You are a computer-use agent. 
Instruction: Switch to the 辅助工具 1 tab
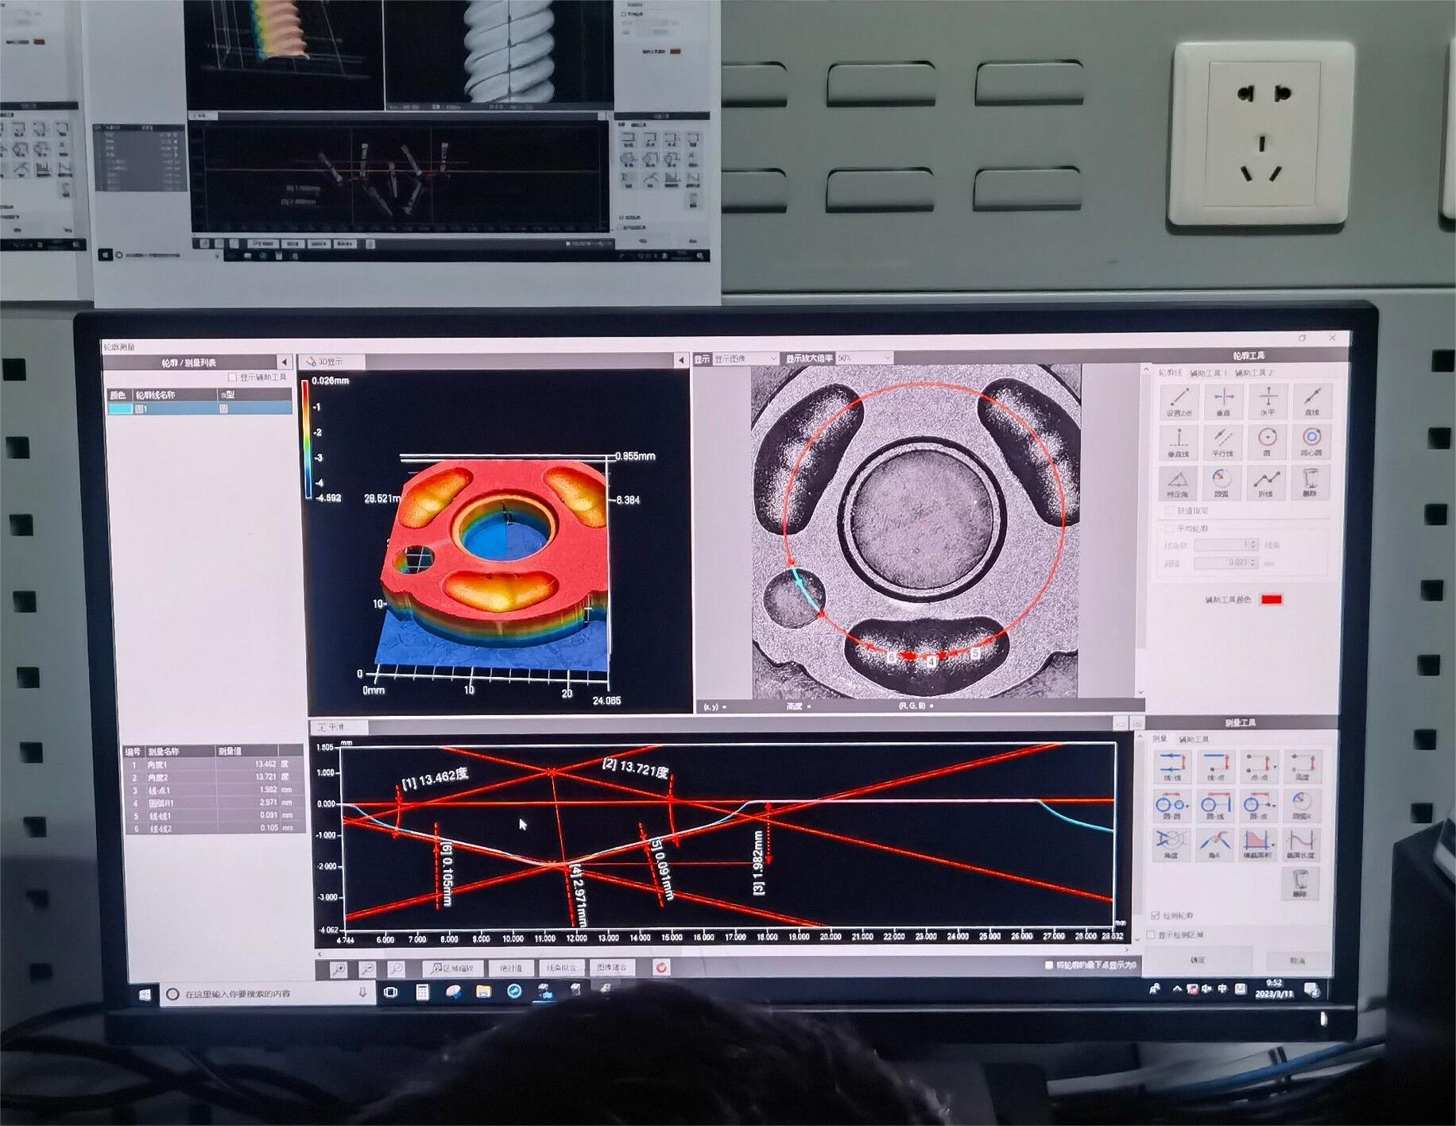(x=1208, y=373)
